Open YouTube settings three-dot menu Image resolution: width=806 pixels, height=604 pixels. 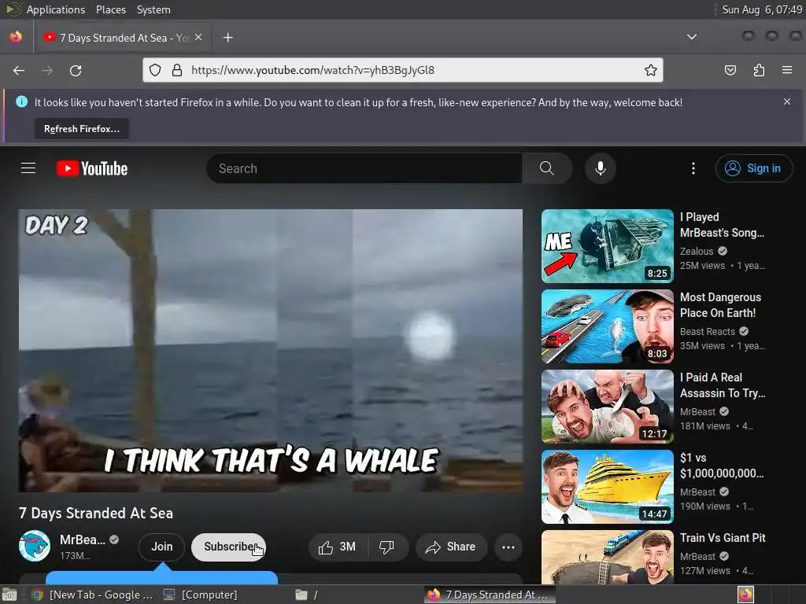693,168
